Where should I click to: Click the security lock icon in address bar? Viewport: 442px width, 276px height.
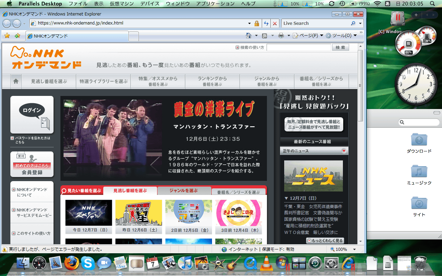pos(257,23)
